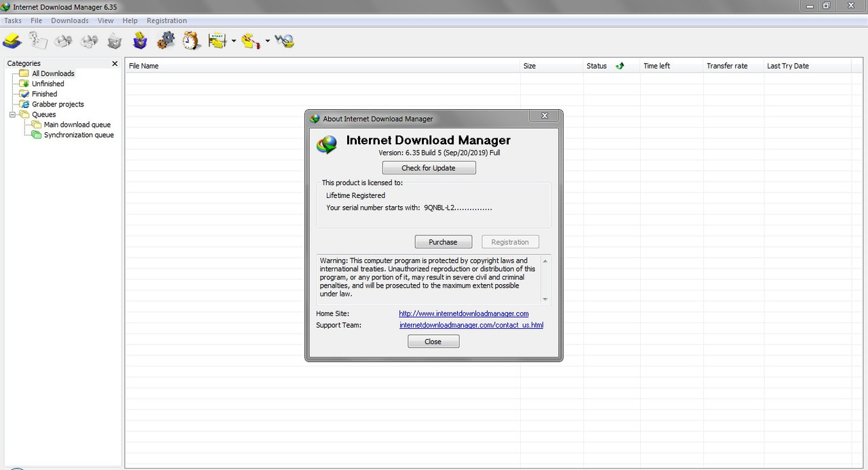Open the Downloads menu
This screenshot has height=470, width=868.
70,20
